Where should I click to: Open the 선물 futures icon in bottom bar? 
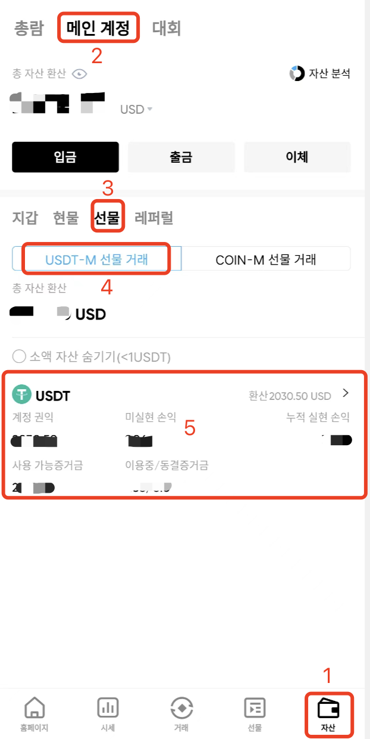pos(255,708)
